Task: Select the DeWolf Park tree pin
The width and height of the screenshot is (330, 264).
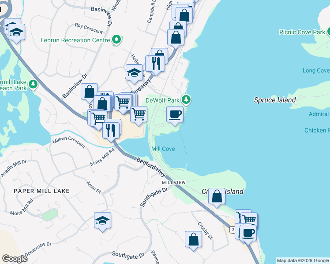Action: [x=186, y=99]
